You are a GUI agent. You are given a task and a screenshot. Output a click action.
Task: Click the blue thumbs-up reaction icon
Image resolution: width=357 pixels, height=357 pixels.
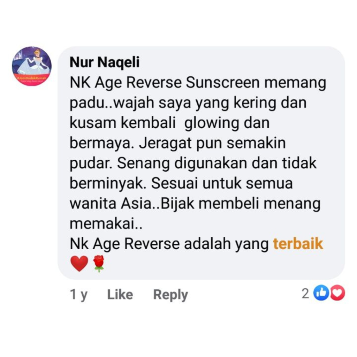click(321, 293)
